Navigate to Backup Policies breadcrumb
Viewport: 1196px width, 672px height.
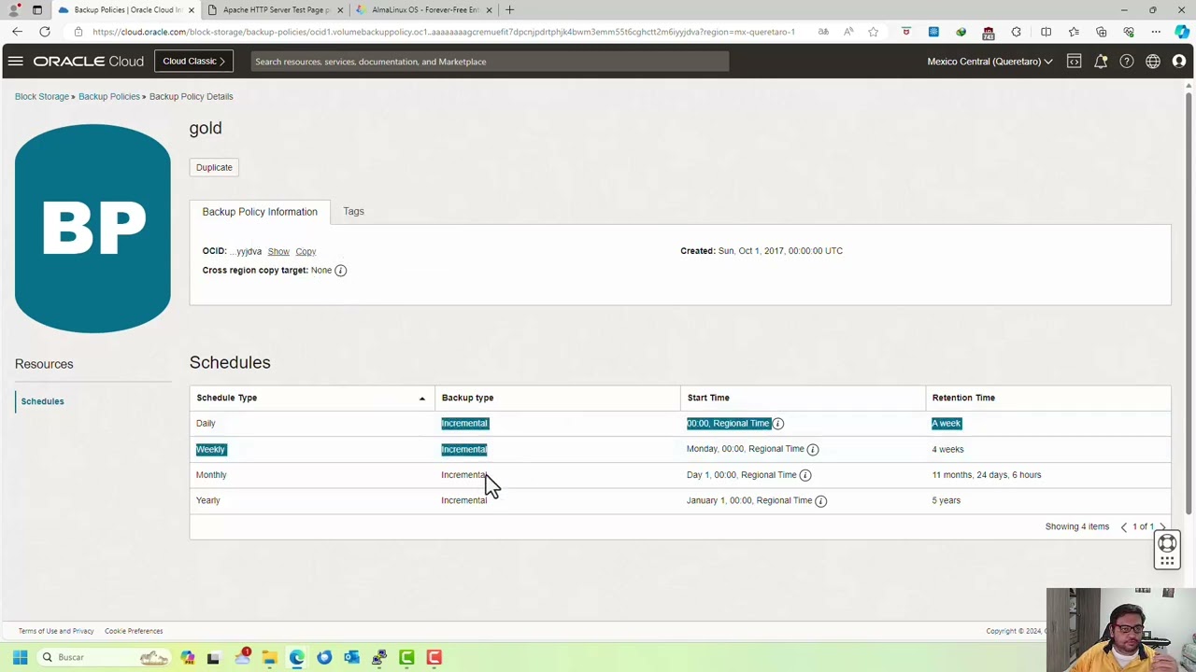pos(109,97)
